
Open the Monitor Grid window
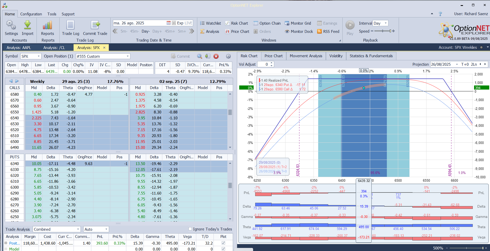298,23
